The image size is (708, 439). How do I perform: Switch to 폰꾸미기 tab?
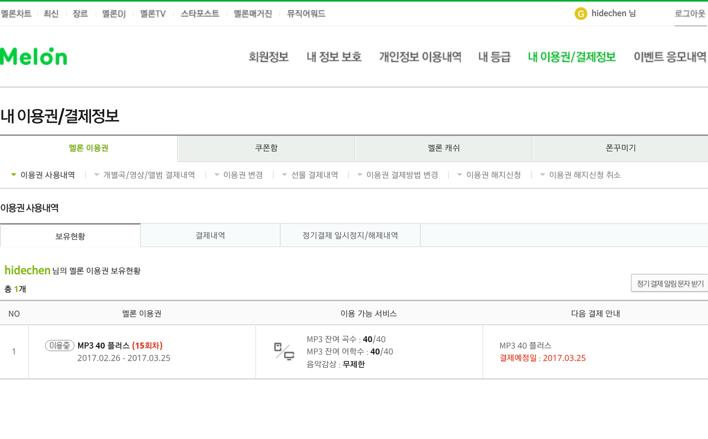tap(620, 148)
